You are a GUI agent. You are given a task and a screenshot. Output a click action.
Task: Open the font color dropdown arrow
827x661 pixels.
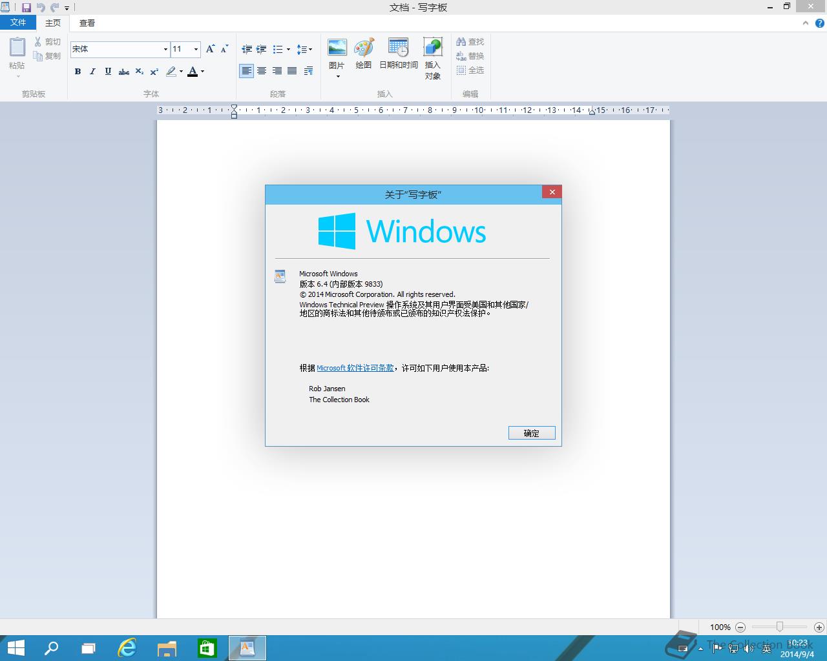(203, 72)
